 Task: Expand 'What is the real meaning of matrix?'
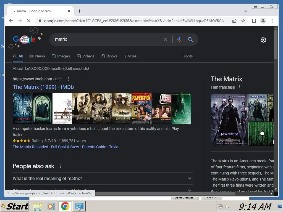pyautogui.click(x=103, y=179)
